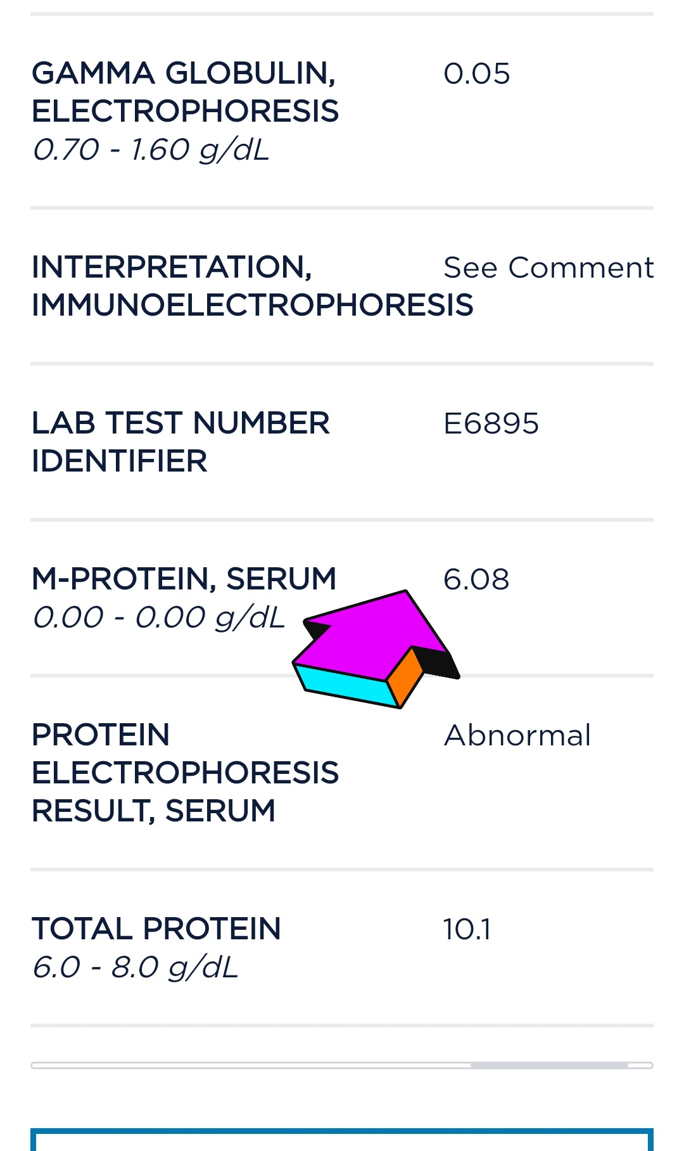The width and height of the screenshot is (684, 1151).
Task: Select the Interpretation, Immunoelectrophoresis row label
Action: click(x=252, y=286)
